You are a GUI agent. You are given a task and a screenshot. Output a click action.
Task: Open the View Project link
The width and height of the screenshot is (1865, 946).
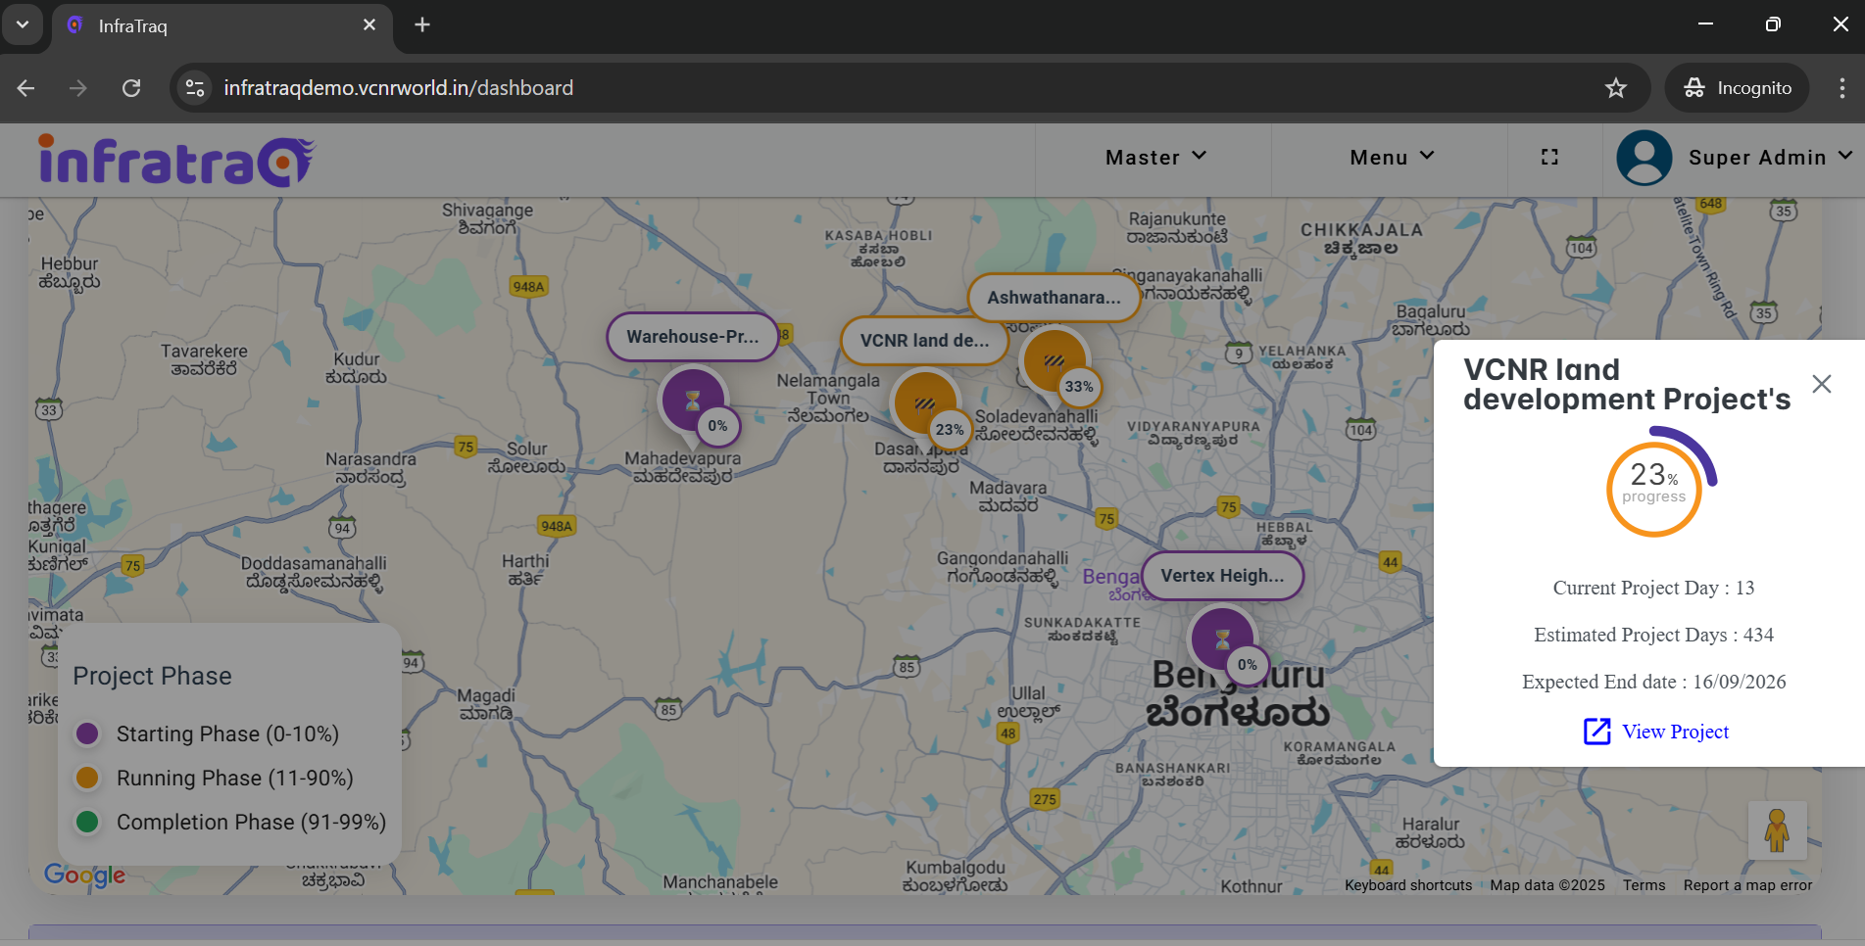(x=1675, y=732)
